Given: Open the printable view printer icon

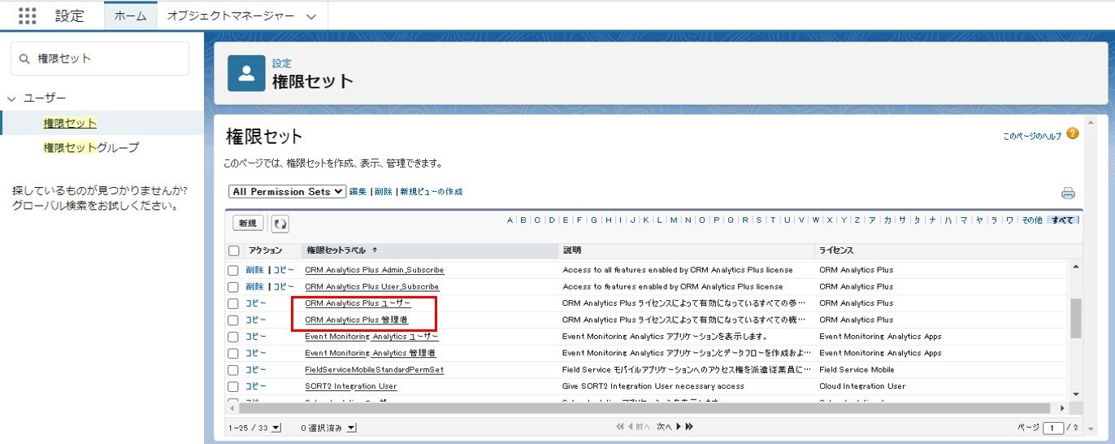Looking at the screenshot, I should (x=1068, y=193).
